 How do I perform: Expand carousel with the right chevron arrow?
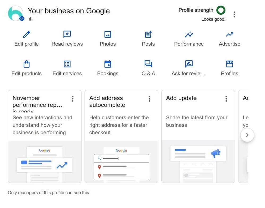[x=247, y=135]
